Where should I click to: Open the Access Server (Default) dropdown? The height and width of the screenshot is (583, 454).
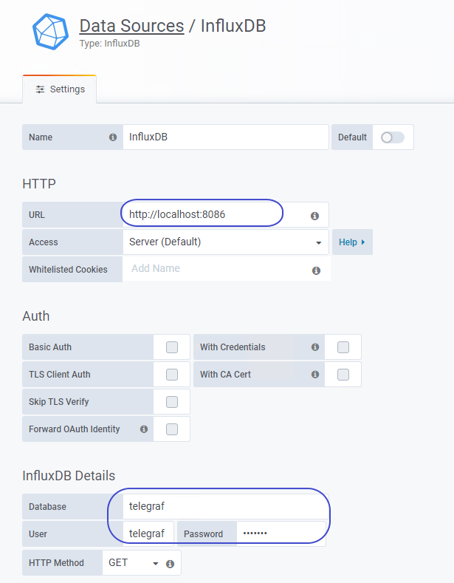[226, 242]
